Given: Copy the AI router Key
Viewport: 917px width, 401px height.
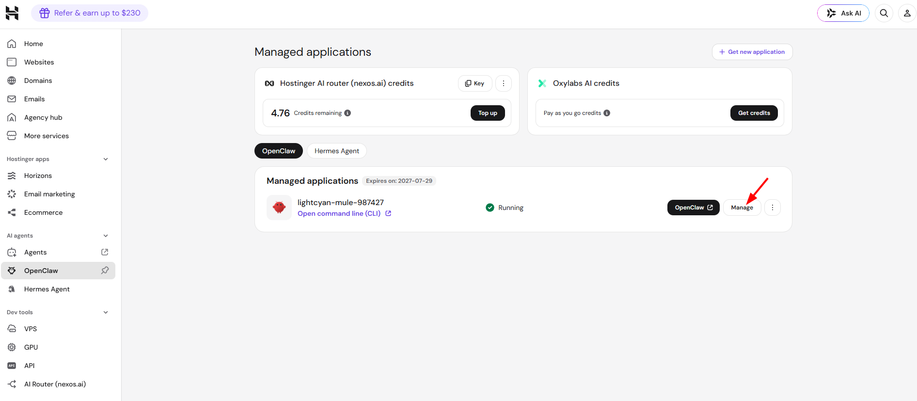Looking at the screenshot, I should tap(475, 83).
